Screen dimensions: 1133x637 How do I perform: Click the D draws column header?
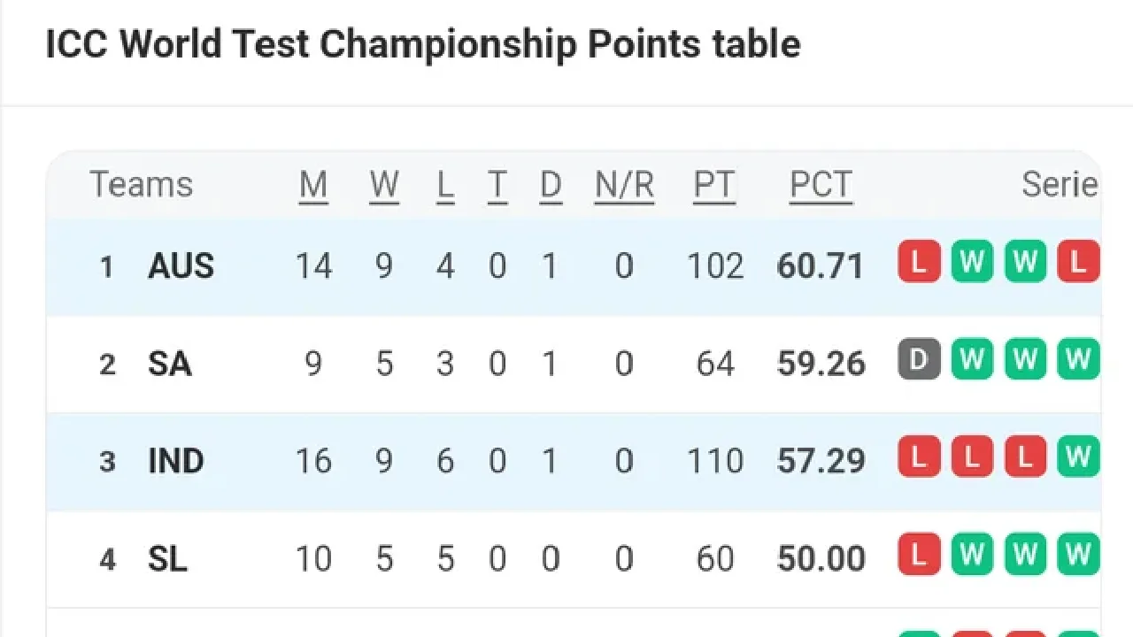[550, 185]
